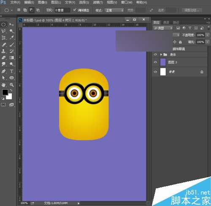The image size is (211, 206).
Task: Click the Refine Edge button
Action: pyautogui.click(x=192, y=10)
